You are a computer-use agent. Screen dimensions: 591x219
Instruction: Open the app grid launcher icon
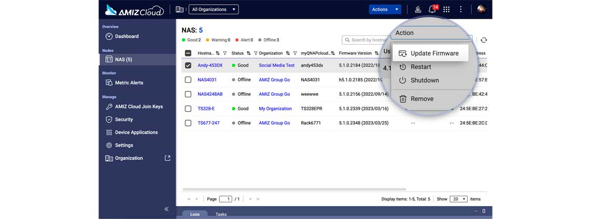tap(446, 9)
